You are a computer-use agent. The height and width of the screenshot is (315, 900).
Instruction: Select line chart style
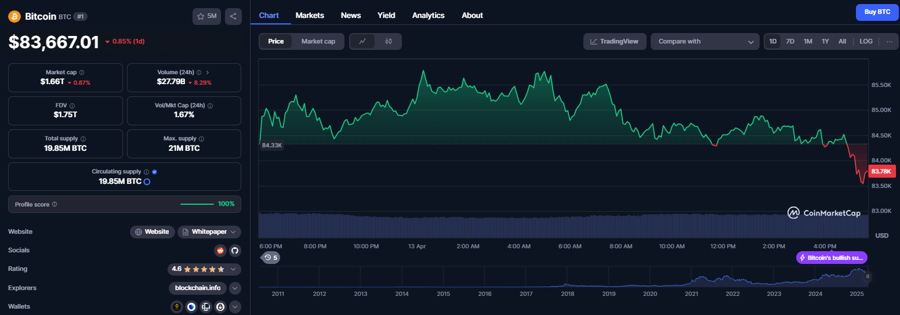[362, 41]
